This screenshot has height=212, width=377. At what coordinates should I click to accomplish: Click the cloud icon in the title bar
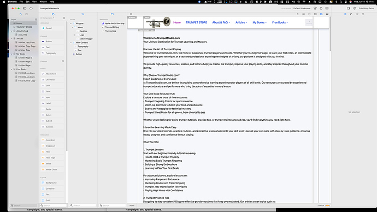coord(31,8)
